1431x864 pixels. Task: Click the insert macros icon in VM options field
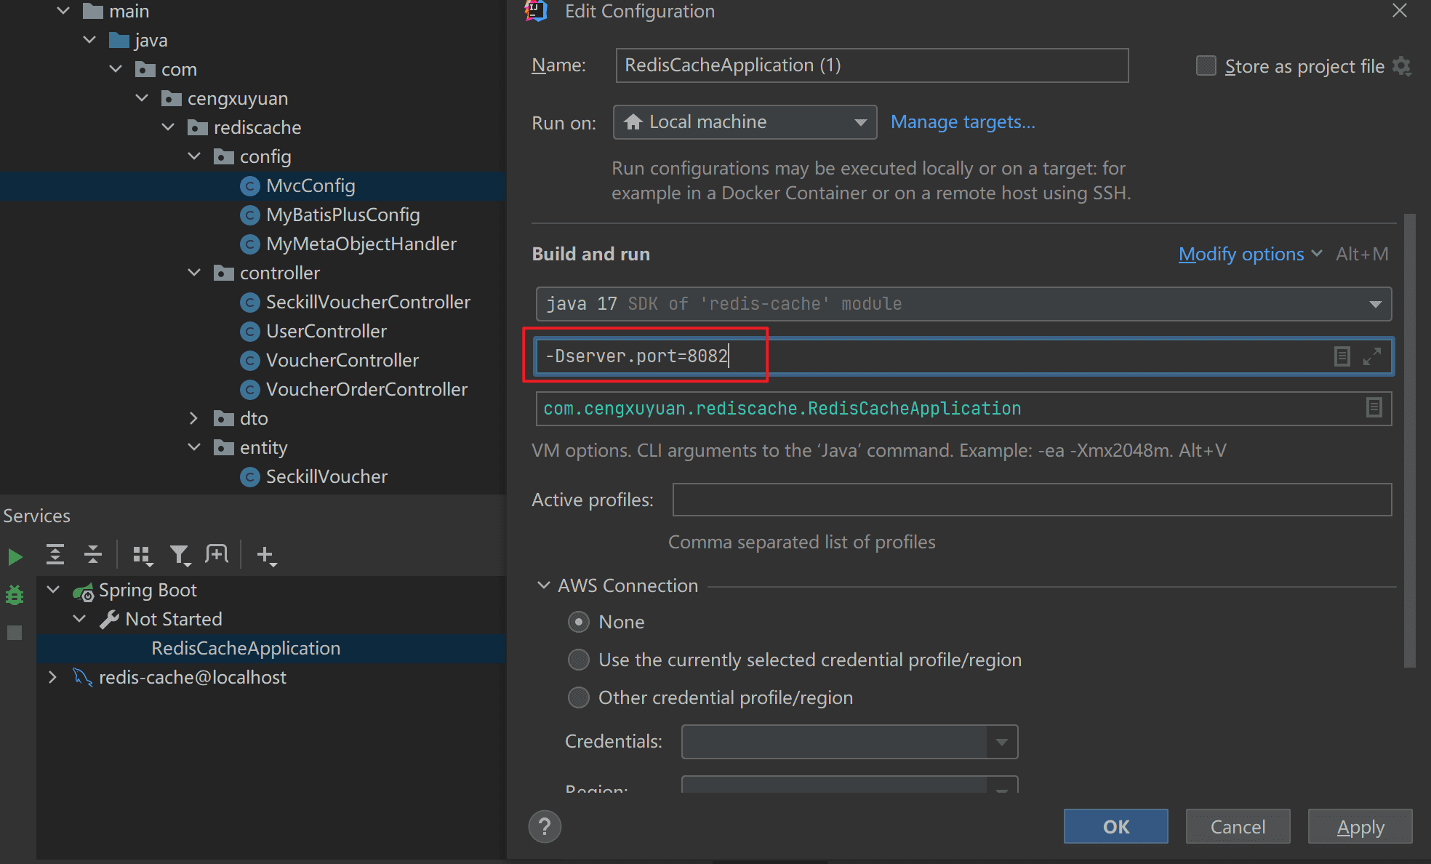click(x=1342, y=356)
